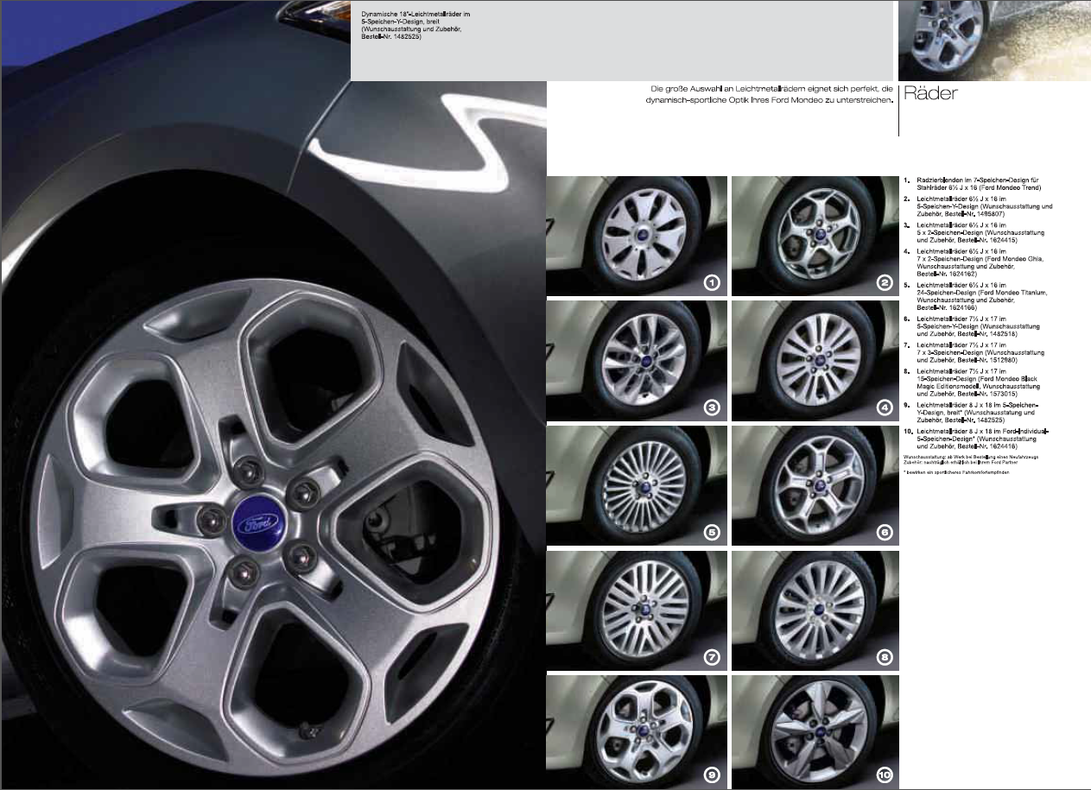The image size is (1091, 790).
Task: Open wheel photo number 3
Action: 637,360
